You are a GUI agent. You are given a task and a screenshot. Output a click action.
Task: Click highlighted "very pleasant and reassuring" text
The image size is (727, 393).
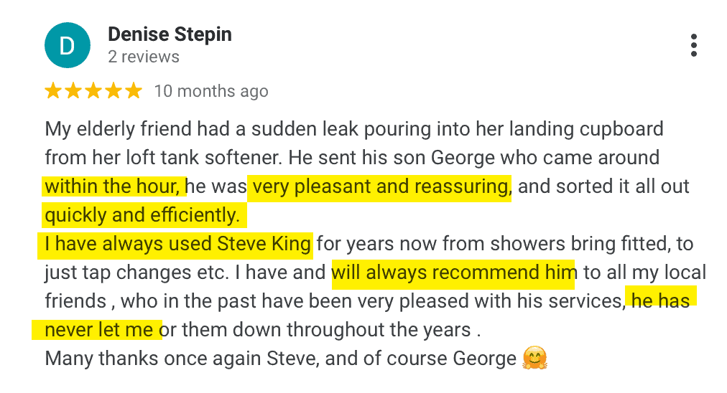(x=380, y=186)
